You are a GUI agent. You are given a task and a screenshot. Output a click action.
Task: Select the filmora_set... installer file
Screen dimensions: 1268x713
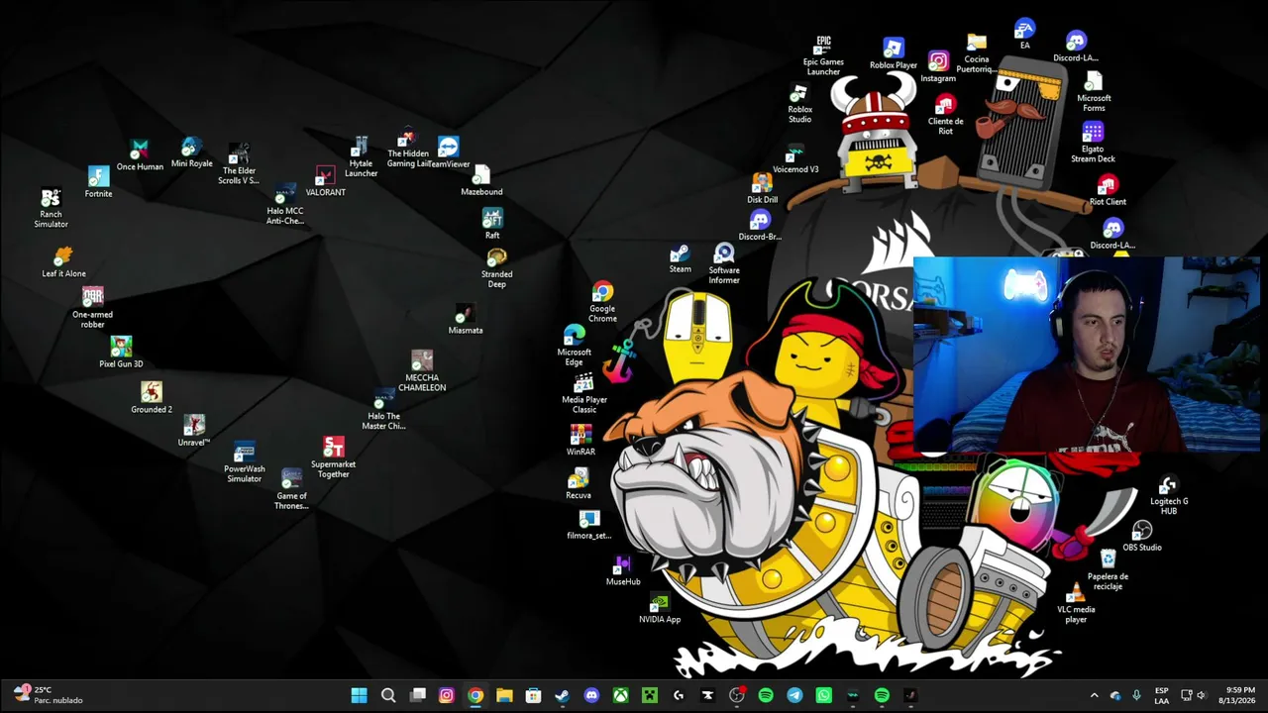pos(588,525)
